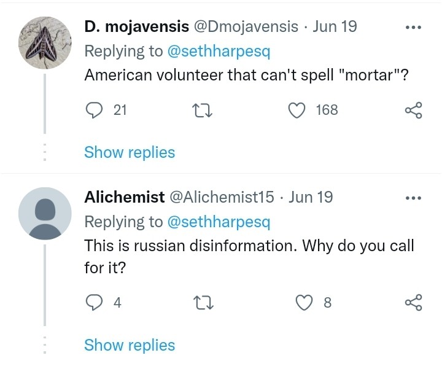Reply to D. mojavensis tweet

(x=93, y=111)
